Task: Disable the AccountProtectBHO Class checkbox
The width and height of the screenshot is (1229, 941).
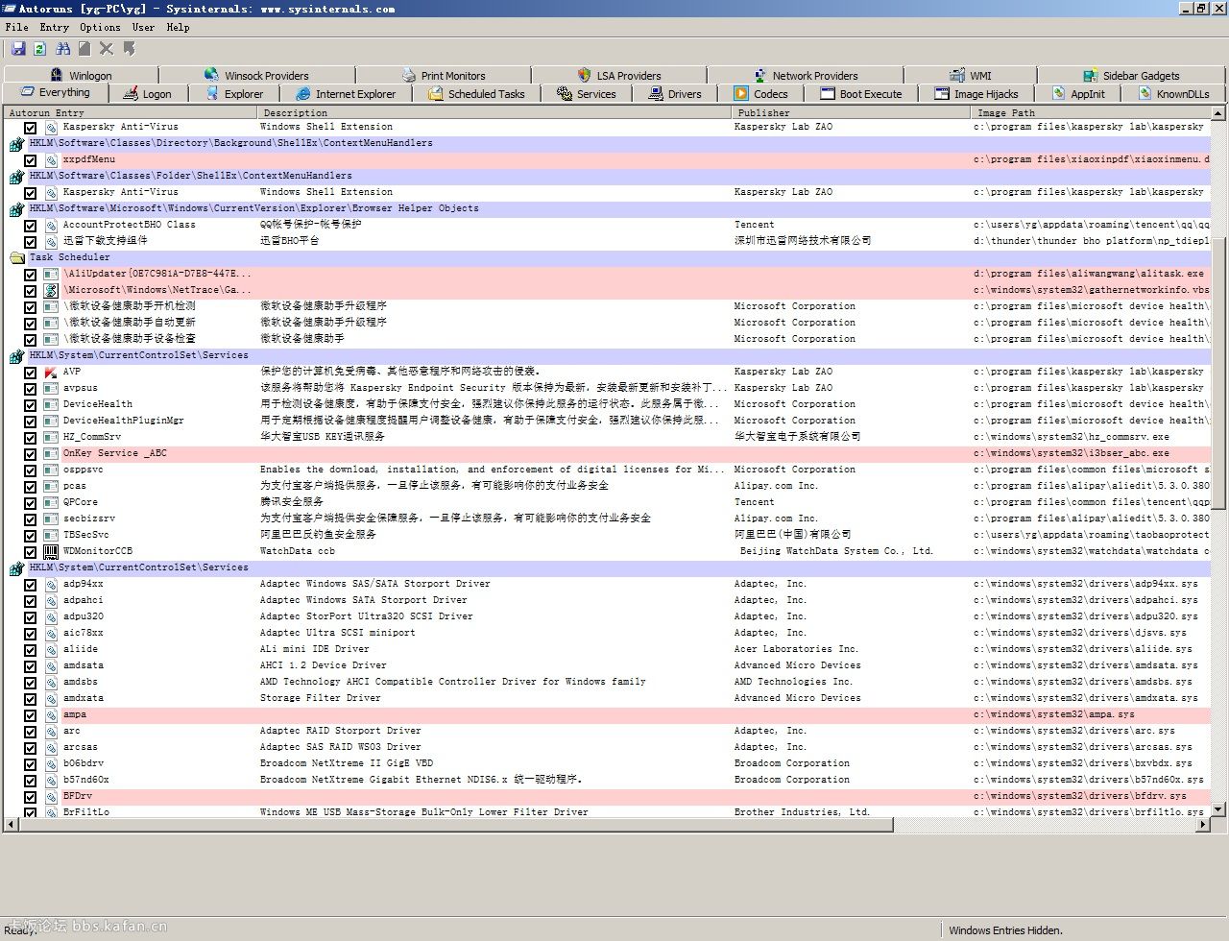Action: click(31, 226)
